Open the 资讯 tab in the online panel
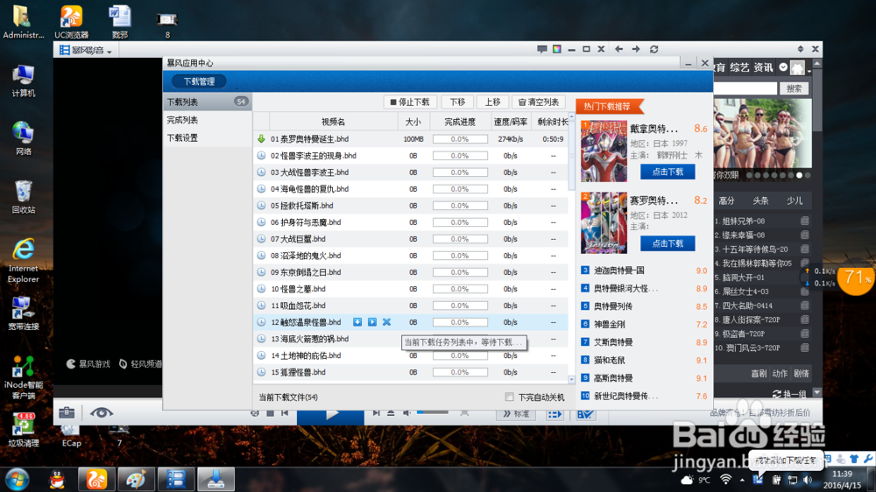The image size is (876, 492). (x=763, y=67)
